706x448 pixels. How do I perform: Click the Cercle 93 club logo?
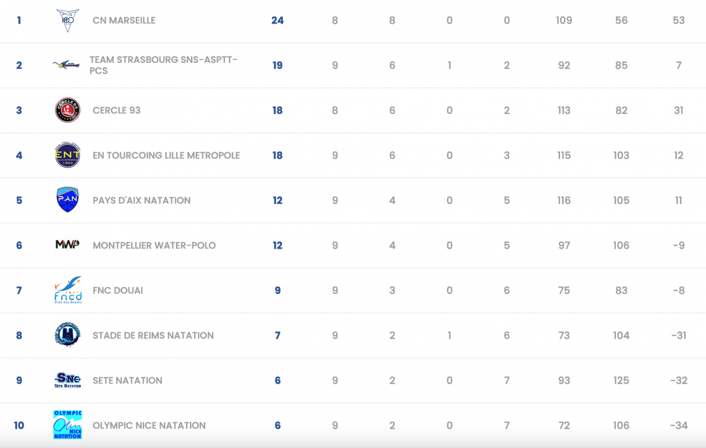(68, 111)
